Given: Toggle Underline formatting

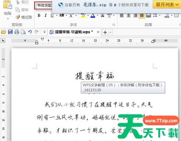Looking at the screenshot, I should 52,15.
